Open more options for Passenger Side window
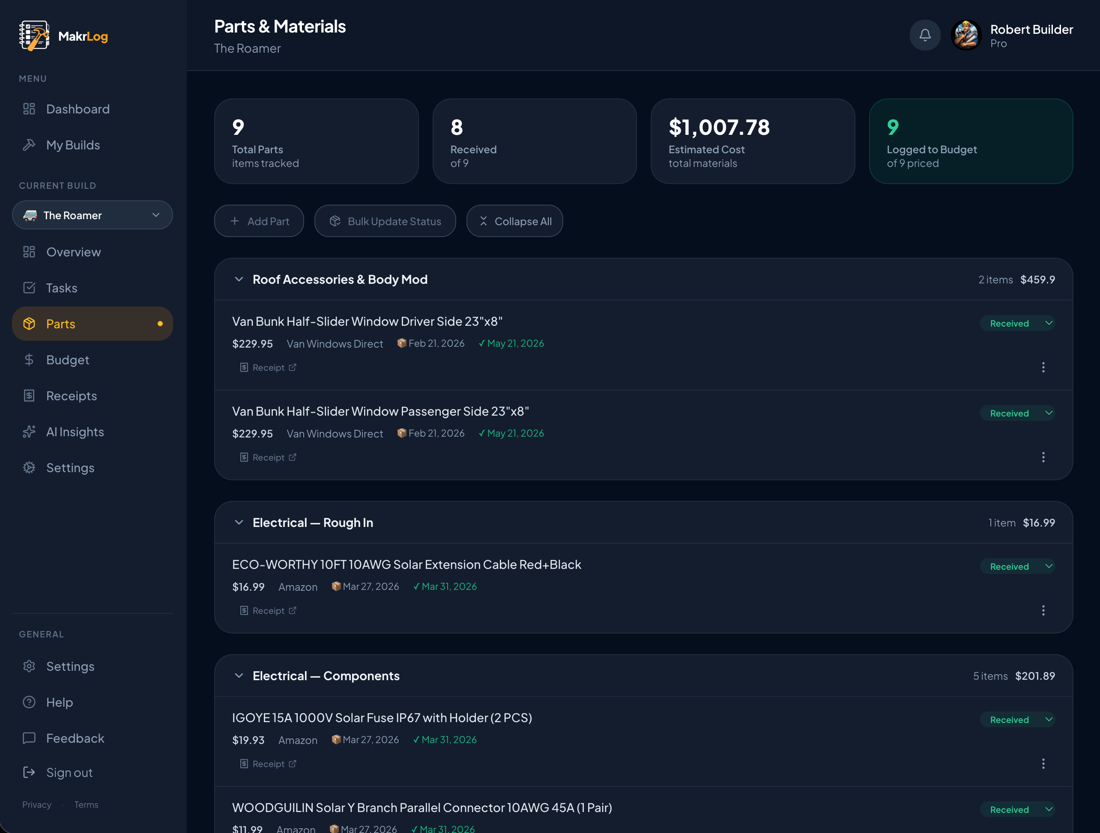This screenshot has height=833, width=1100. [1043, 457]
